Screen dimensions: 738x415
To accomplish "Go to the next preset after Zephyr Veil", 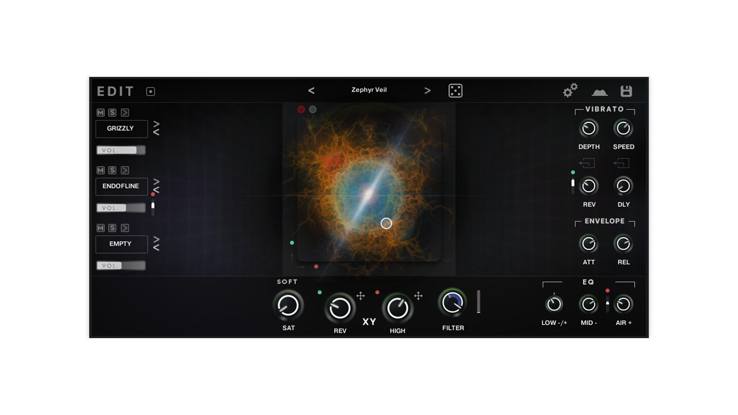I will coord(427,91).
